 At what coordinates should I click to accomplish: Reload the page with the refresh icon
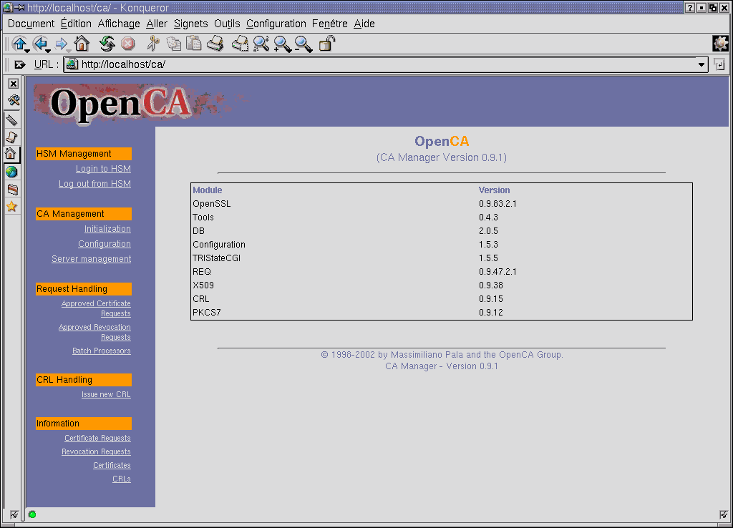coord(106,44)
